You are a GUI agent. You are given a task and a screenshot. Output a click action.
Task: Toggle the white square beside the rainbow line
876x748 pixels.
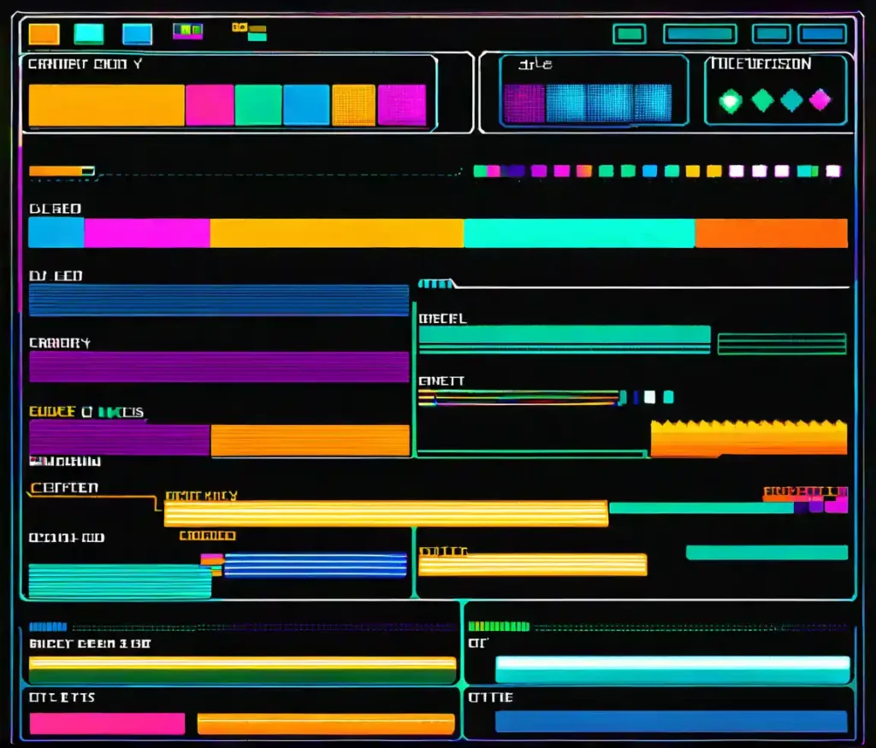click(x=649, y=397)
